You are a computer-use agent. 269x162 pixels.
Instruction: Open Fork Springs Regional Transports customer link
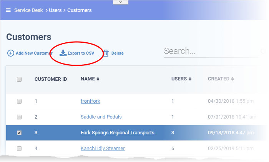coord(117,133)
